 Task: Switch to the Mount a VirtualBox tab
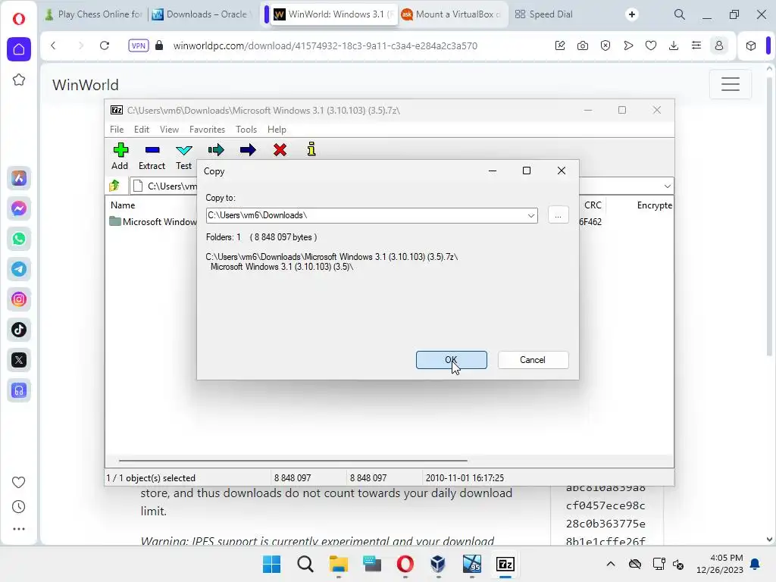[x=452, y=14]
